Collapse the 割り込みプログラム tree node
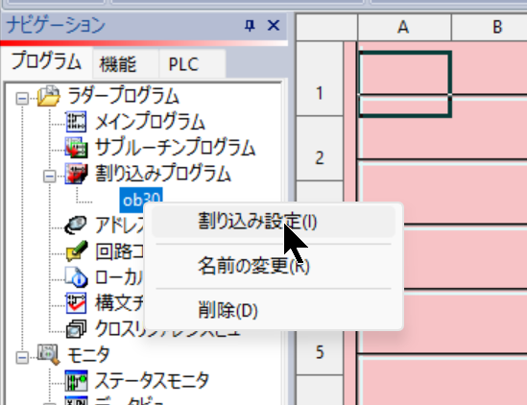The height and width of the screenshot is (405, 527). [x=49, y=177]
